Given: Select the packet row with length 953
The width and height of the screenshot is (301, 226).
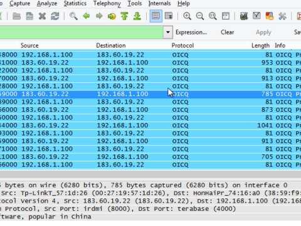Looking at the screenshot, I should click(x=150, y=63).
